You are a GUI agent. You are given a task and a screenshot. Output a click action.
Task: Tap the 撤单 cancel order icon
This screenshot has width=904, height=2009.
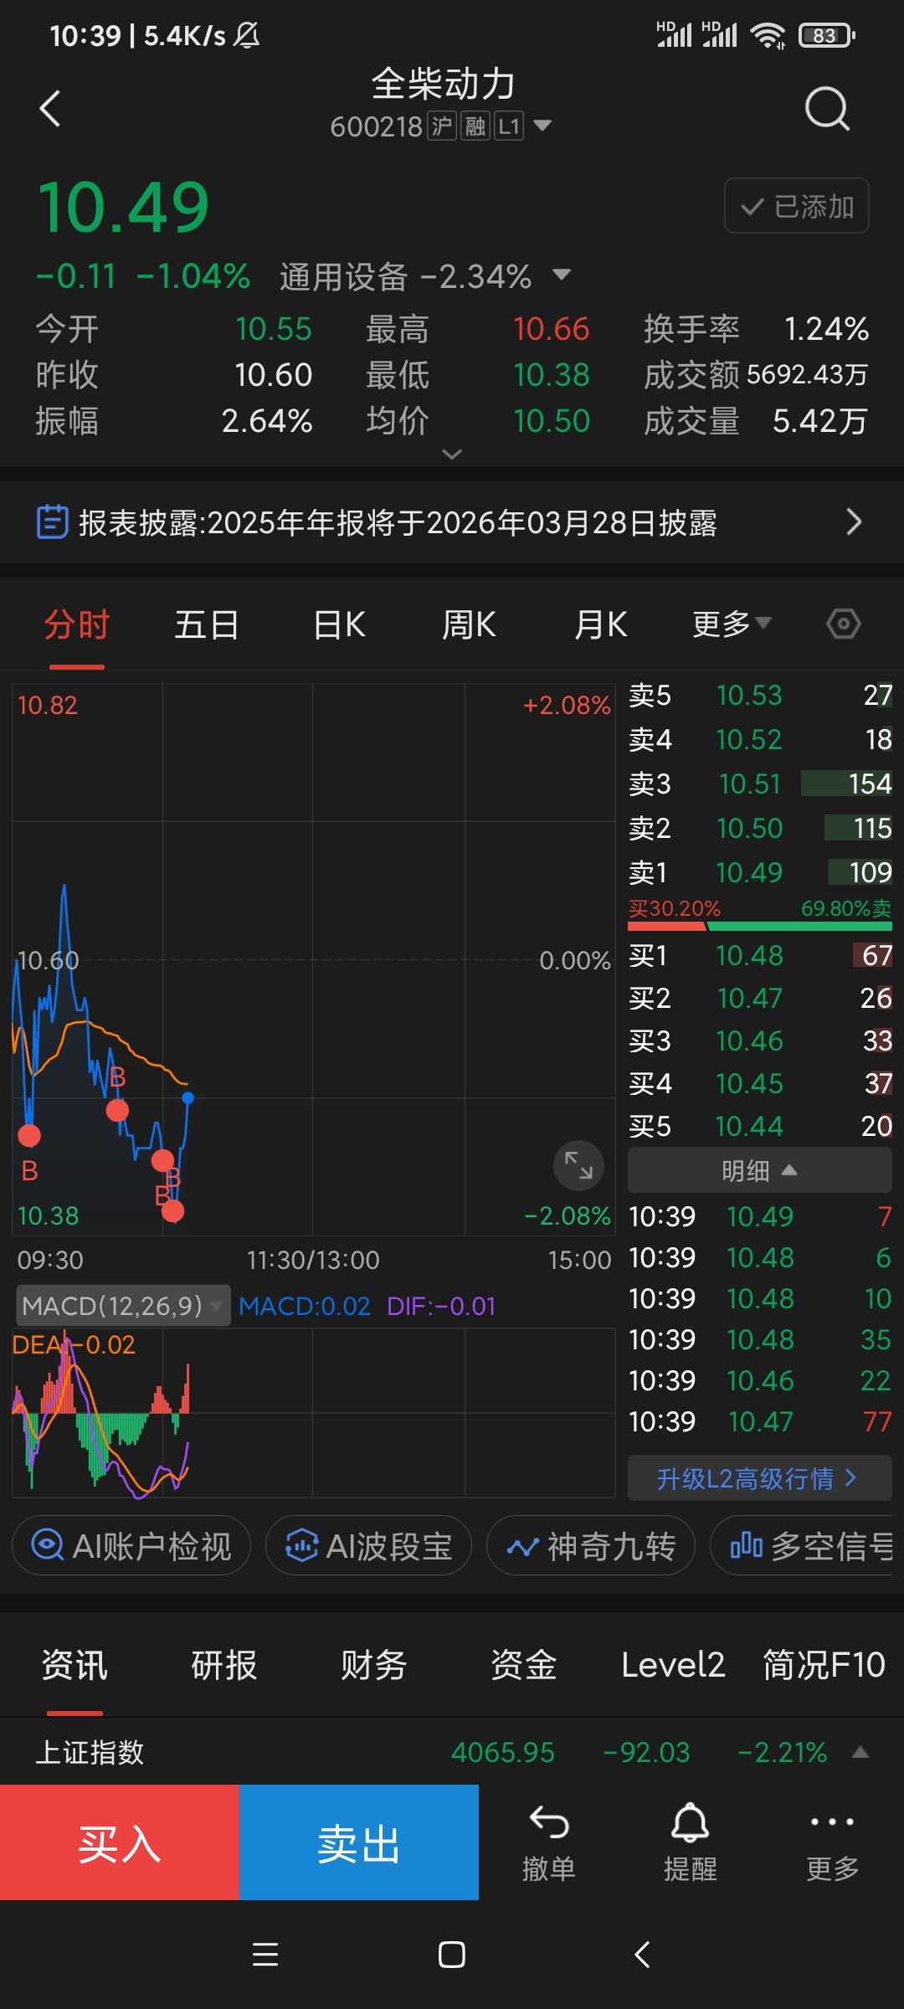click(549, 1843)
